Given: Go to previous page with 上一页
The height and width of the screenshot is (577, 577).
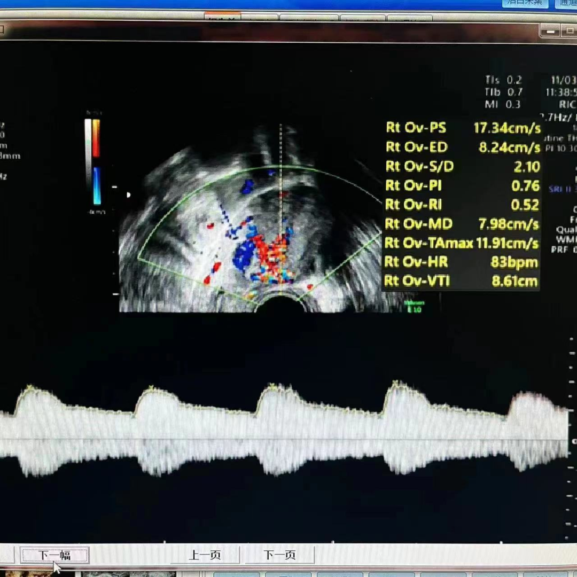Looking at the screenshot, I should 205,555.
